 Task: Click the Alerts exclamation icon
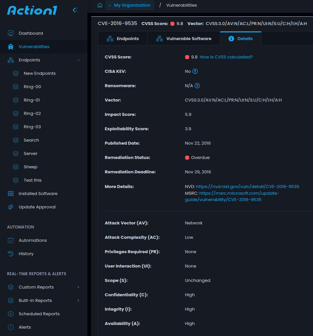[11, 327]
